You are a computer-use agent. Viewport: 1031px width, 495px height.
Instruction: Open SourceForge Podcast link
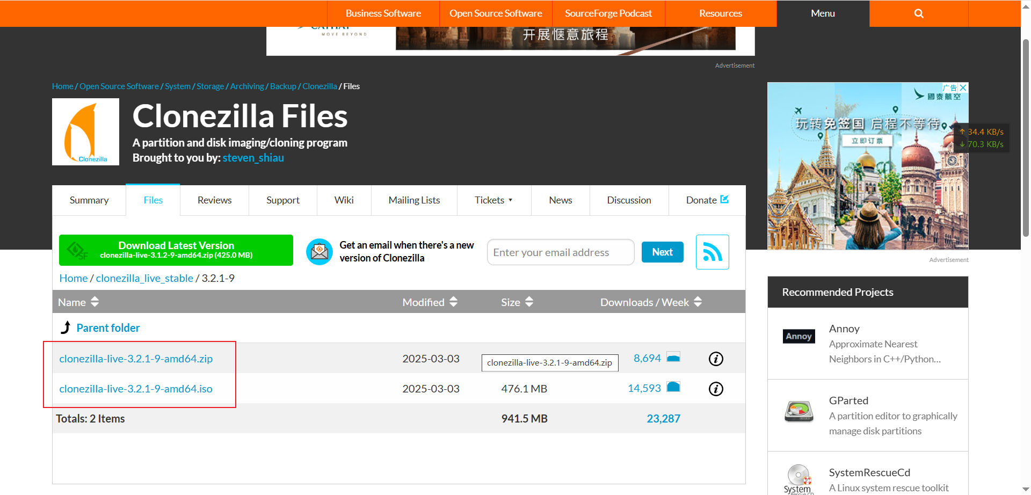(x=608, y=13)
